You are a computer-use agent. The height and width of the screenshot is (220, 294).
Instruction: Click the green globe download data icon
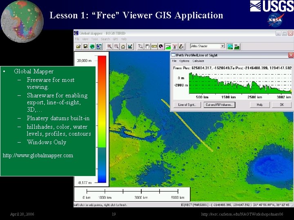click(x=92, y=46)
